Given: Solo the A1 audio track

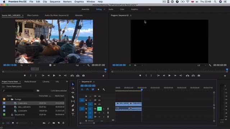Looking at the screenshot, I should point(103,109).
